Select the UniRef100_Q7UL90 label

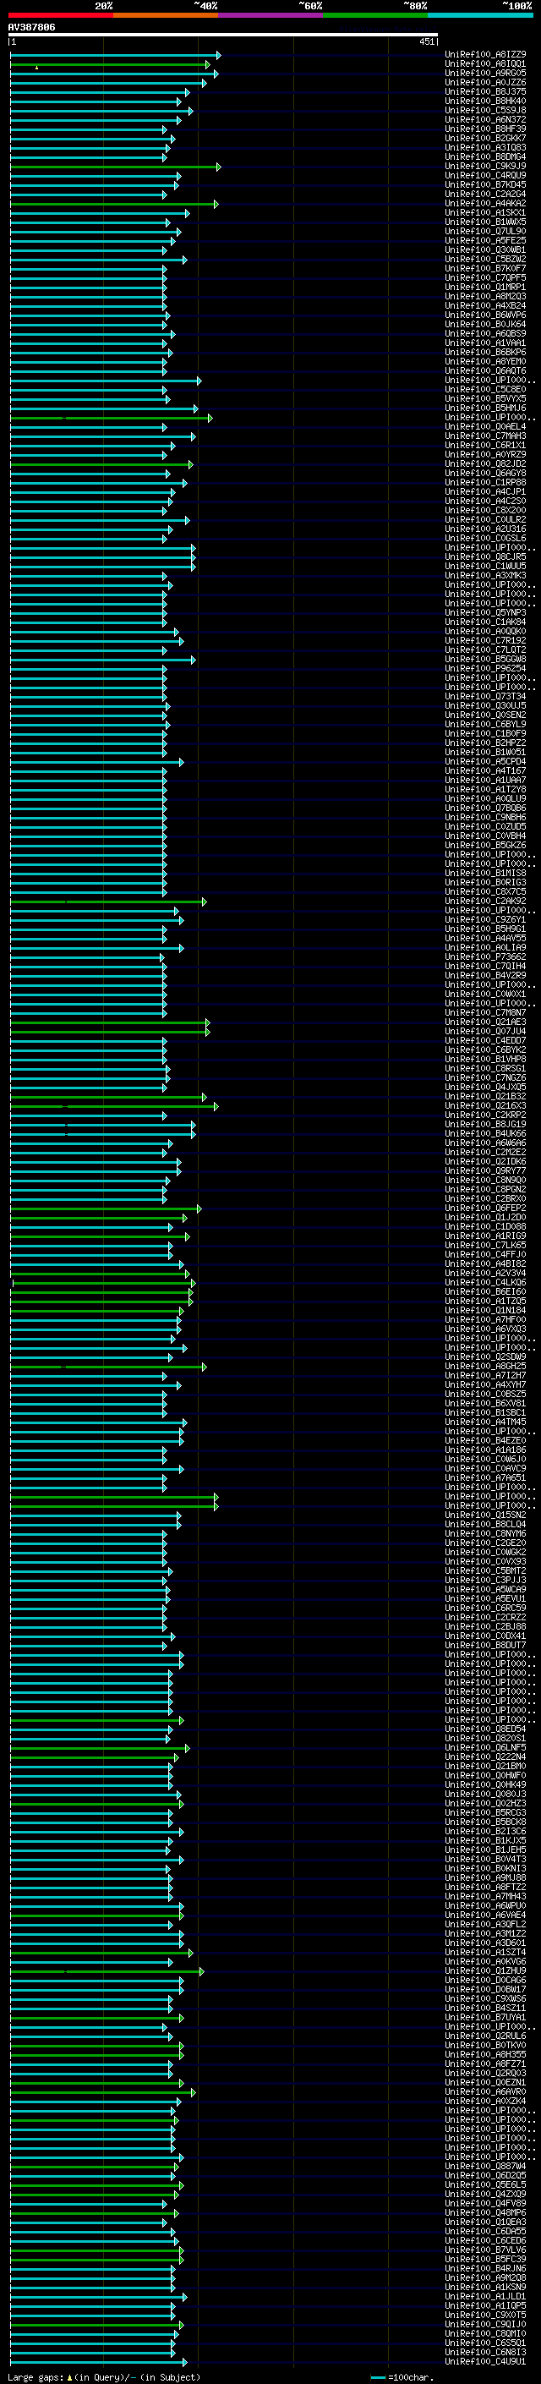pyautogui.click(x=485, y=232)
